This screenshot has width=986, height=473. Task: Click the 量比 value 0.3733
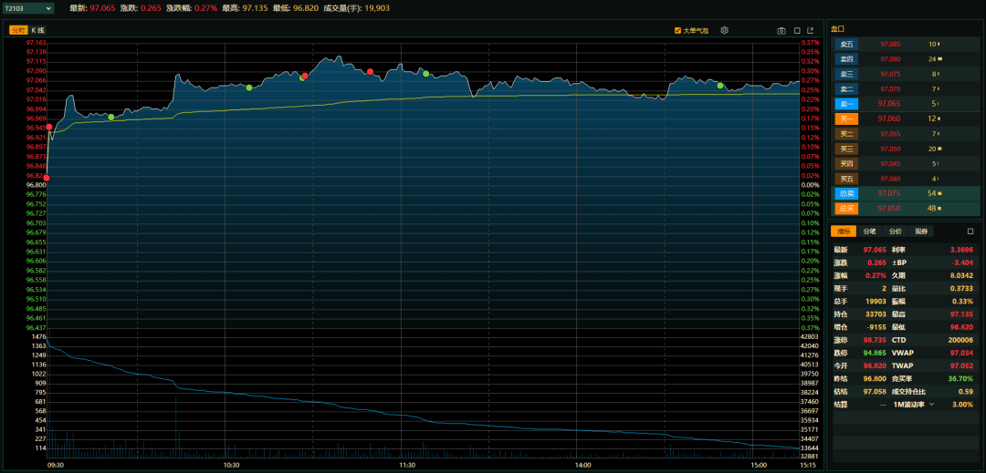point(961,289)
